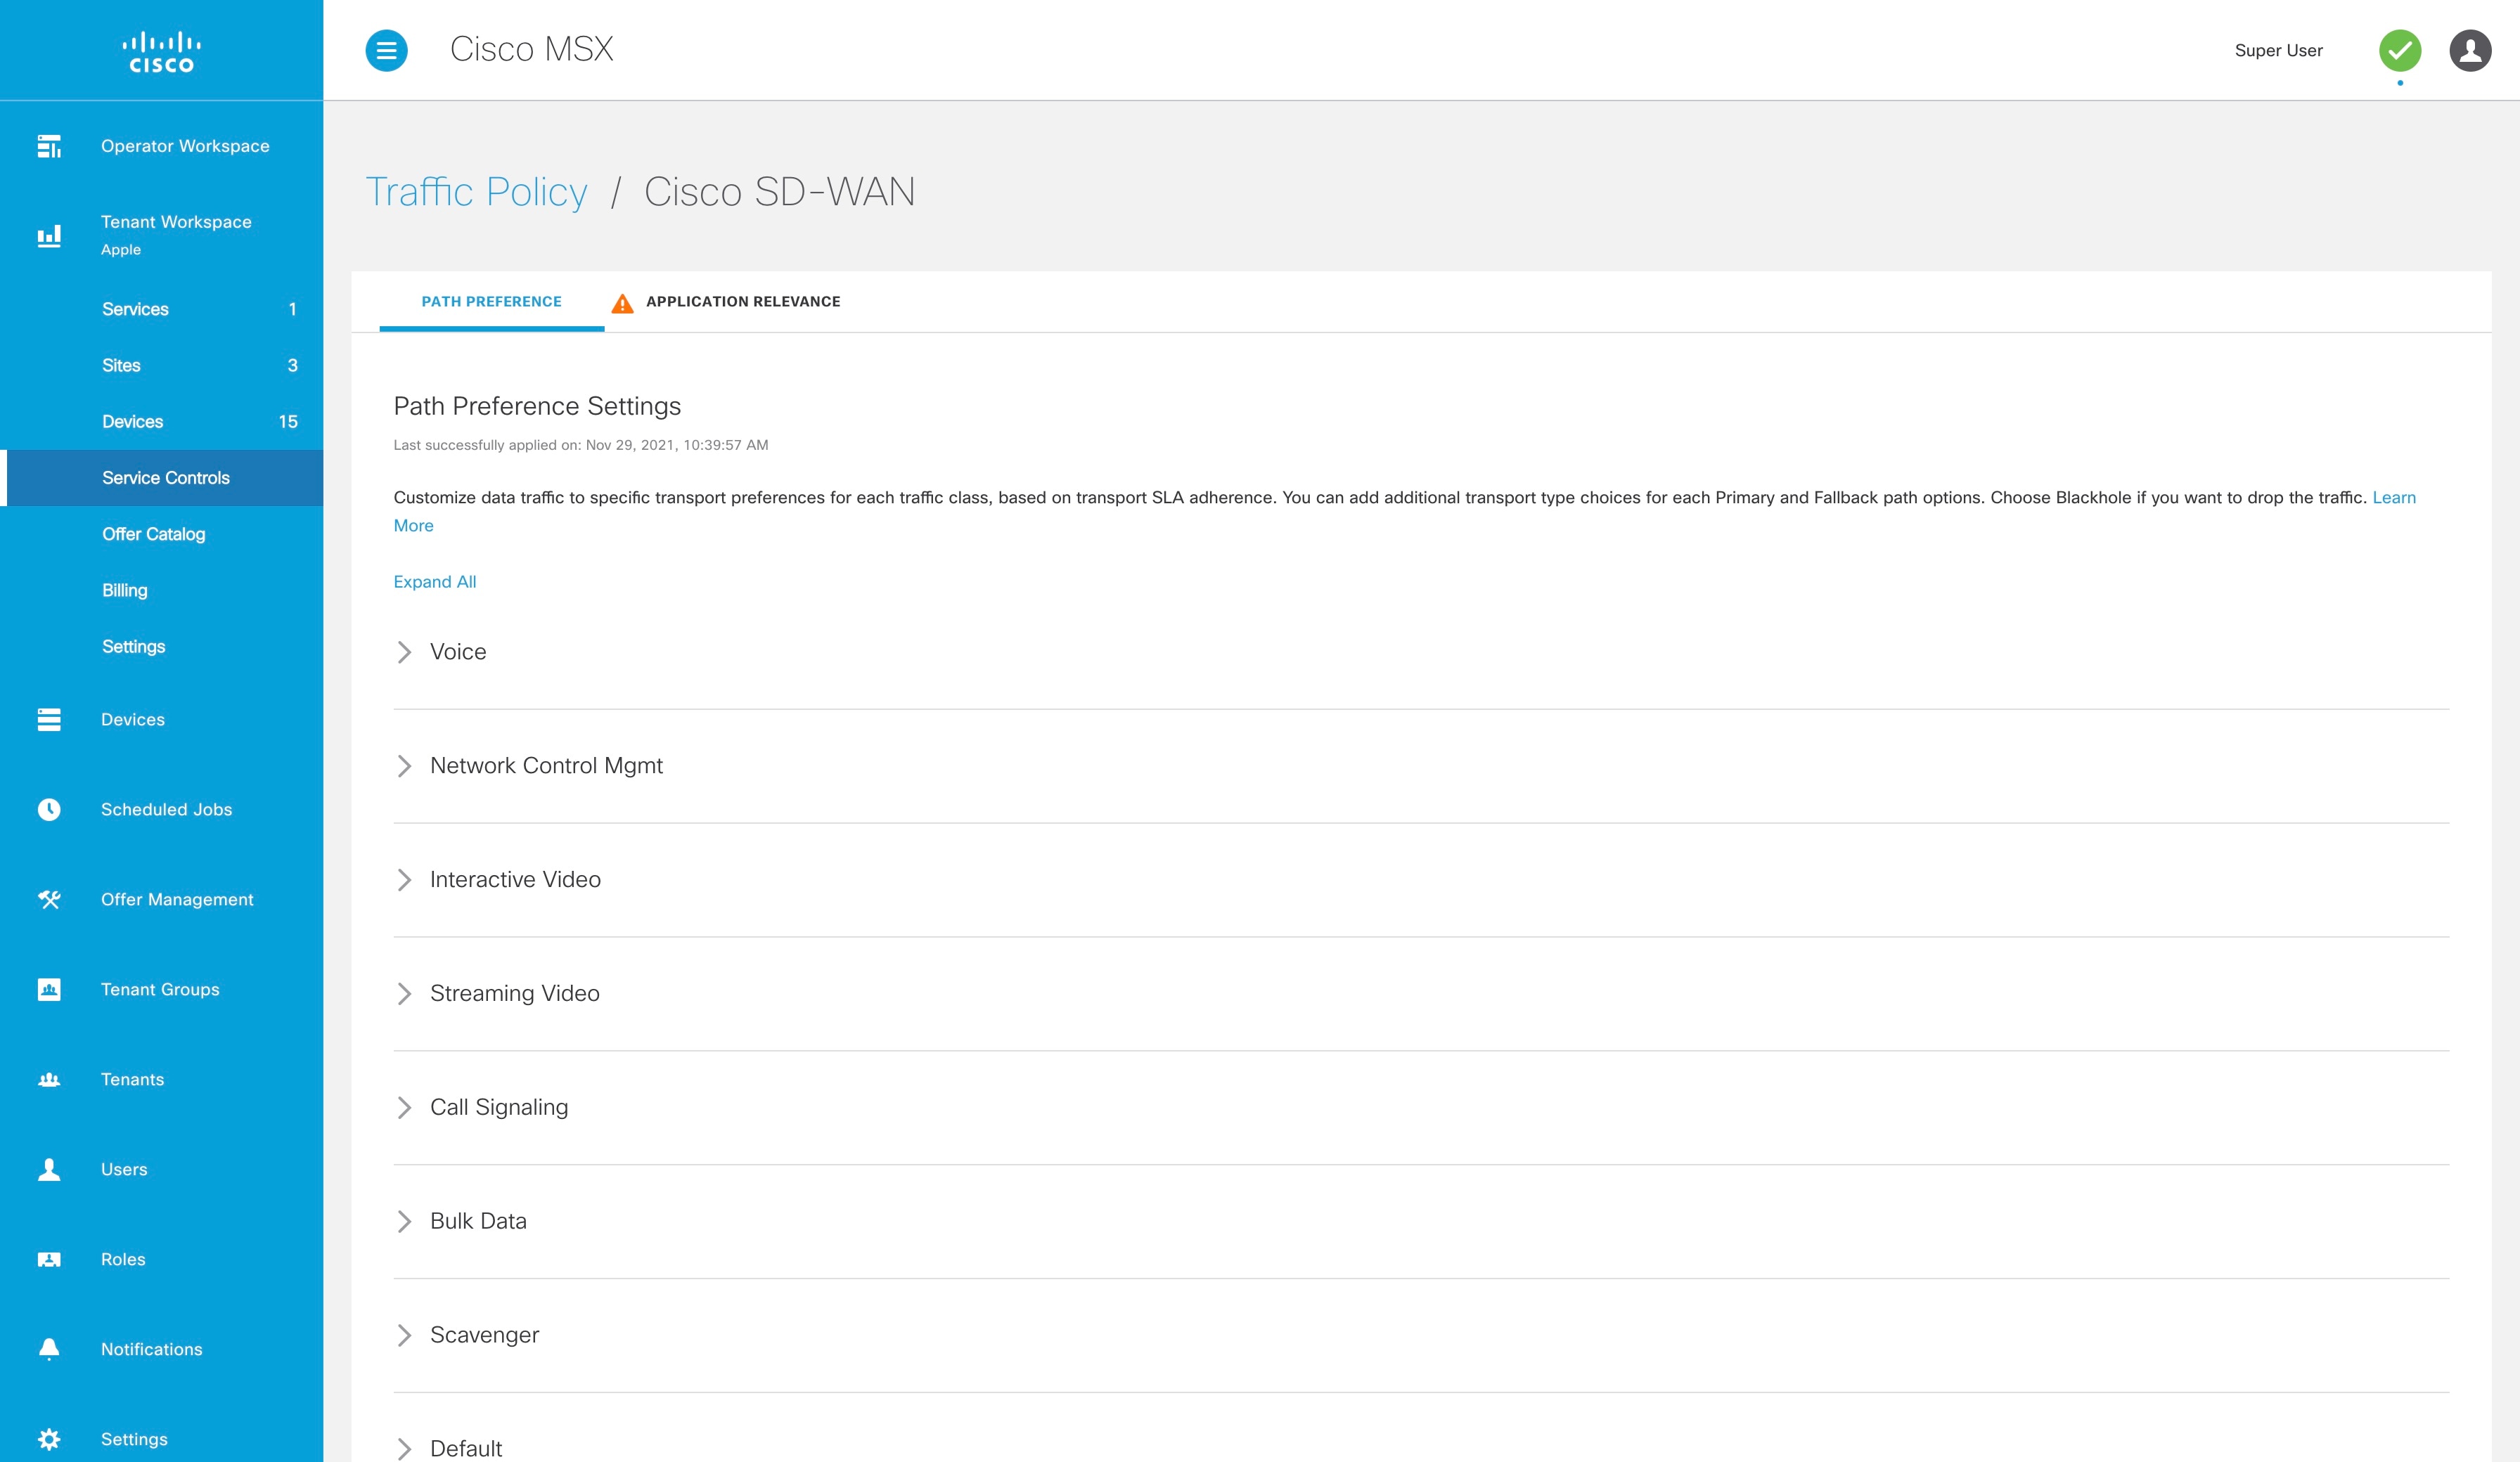The image size is (2520, 1462).
Task: Open the Notifications bell icon
Action: coord(49,1348)
